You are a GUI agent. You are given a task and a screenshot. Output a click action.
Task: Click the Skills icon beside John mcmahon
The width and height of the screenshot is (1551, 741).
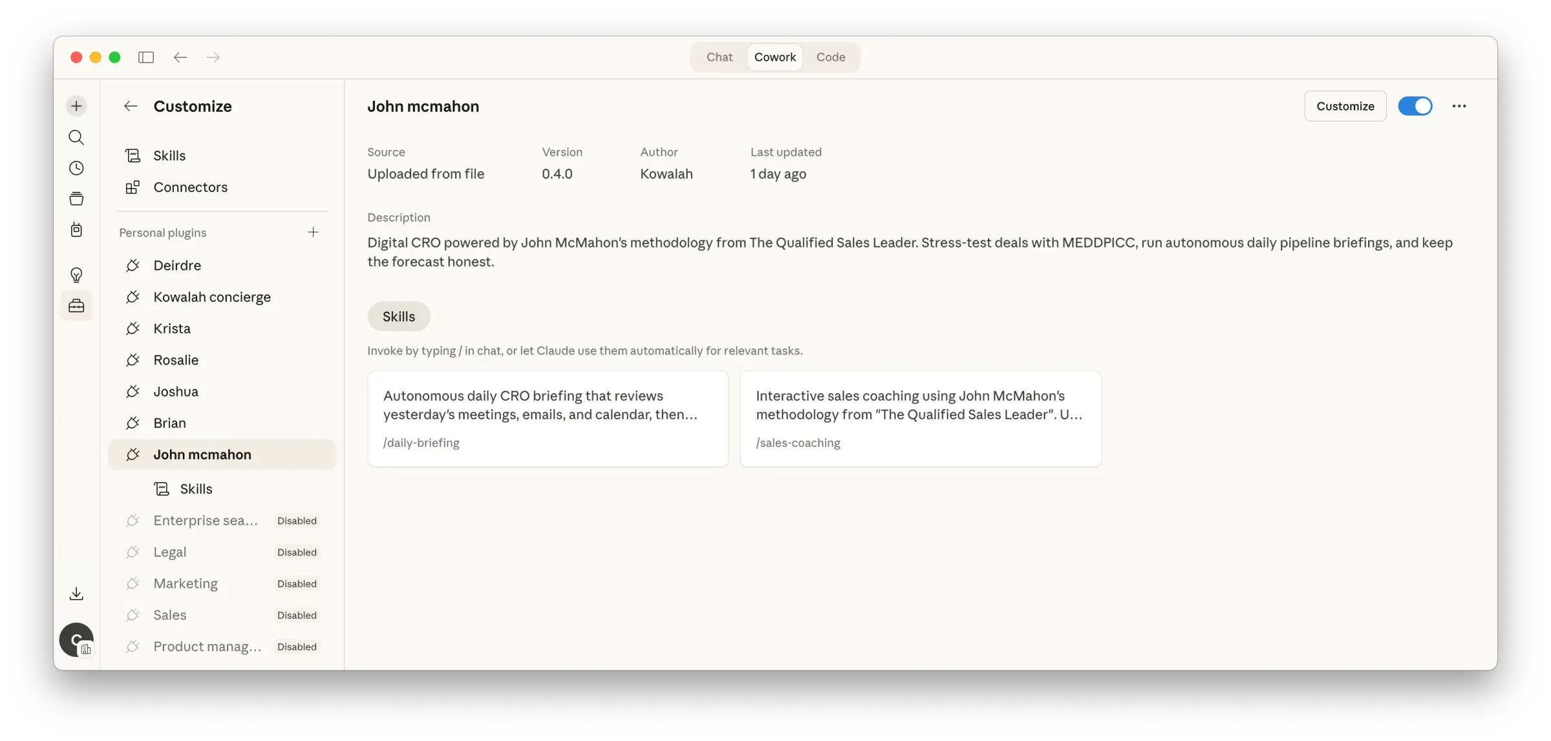[160, 488]
